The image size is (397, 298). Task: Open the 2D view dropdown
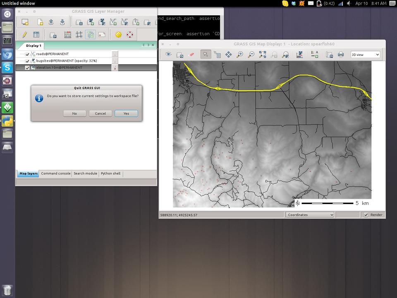tap(365, 55)
